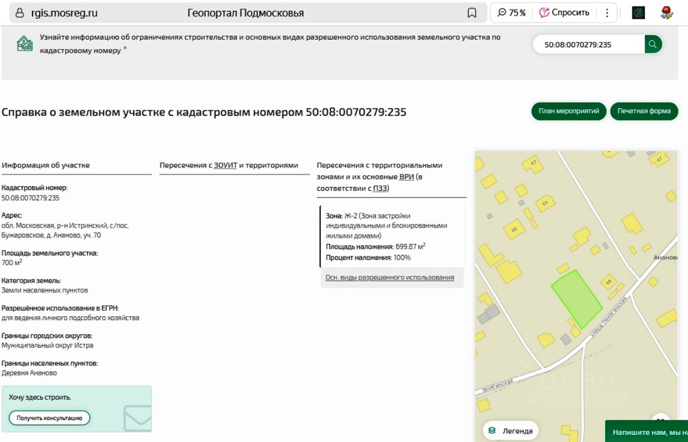This screenshot has height=442, width=688.
Task: Click the envelope icon in the consultation card
Action: click(x=137, y=418)
